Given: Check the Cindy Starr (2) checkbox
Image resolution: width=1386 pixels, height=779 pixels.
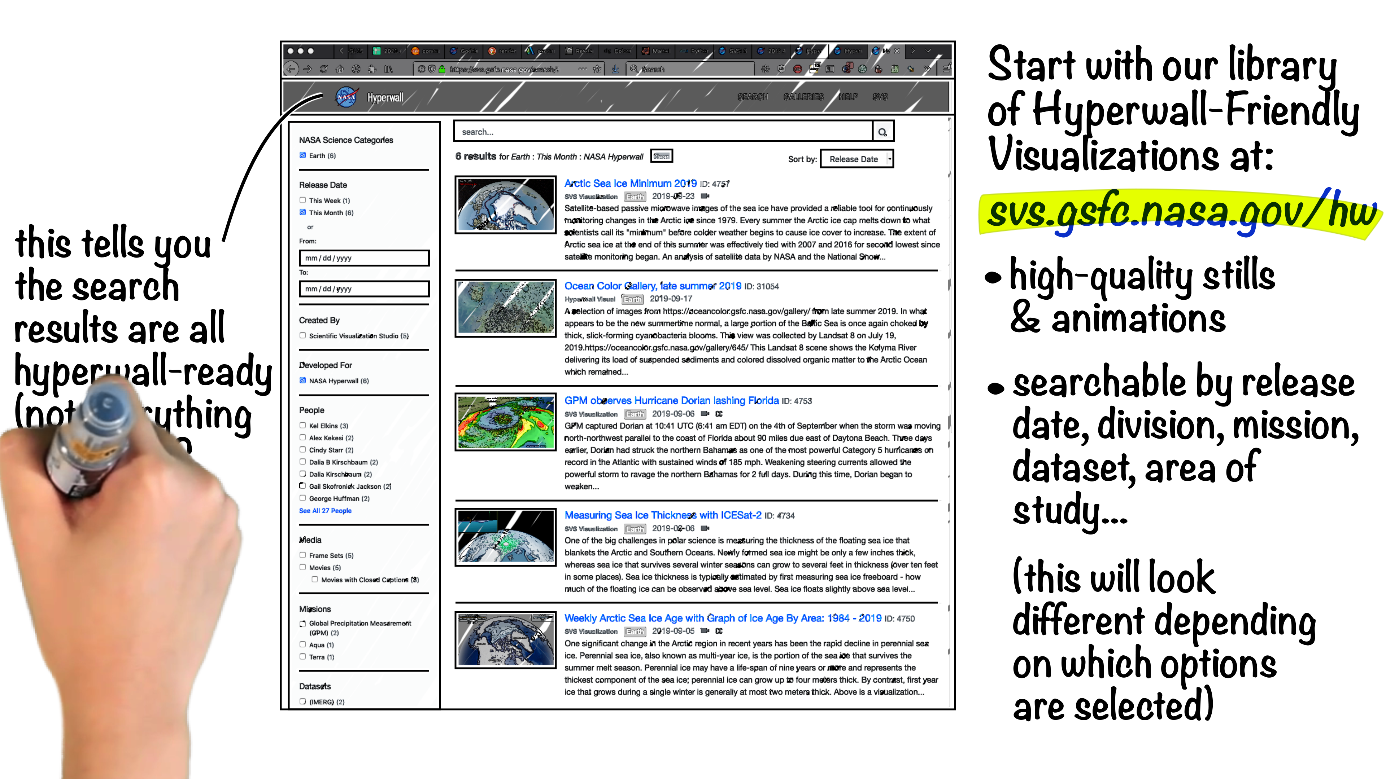Looking at the screenshot, I should click(x=302, y=449).
